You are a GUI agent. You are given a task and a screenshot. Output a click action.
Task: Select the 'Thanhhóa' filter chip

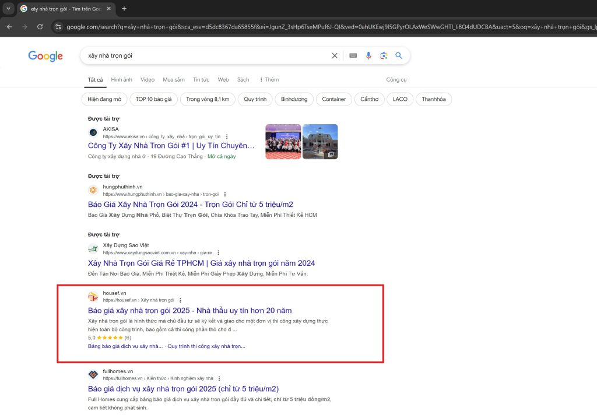tap(434, 99)
